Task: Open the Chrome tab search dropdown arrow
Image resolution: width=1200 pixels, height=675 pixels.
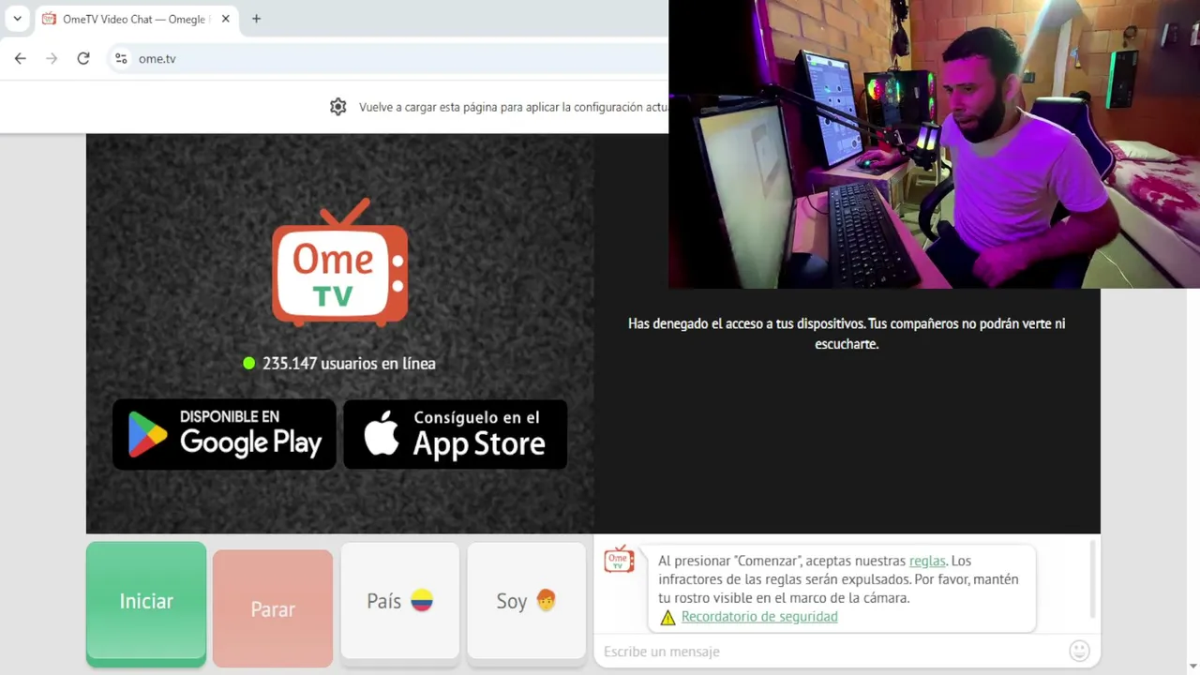Action: pos(17,19)
